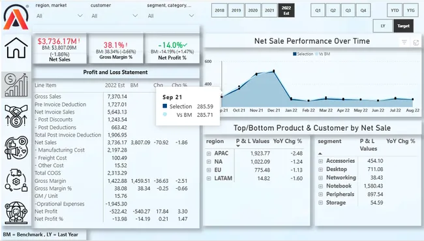Open the Home page icon

tap(16, 48)
